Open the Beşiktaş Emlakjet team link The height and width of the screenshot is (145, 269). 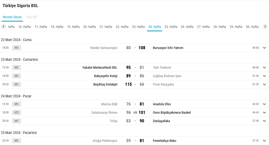tap(105, 84)
